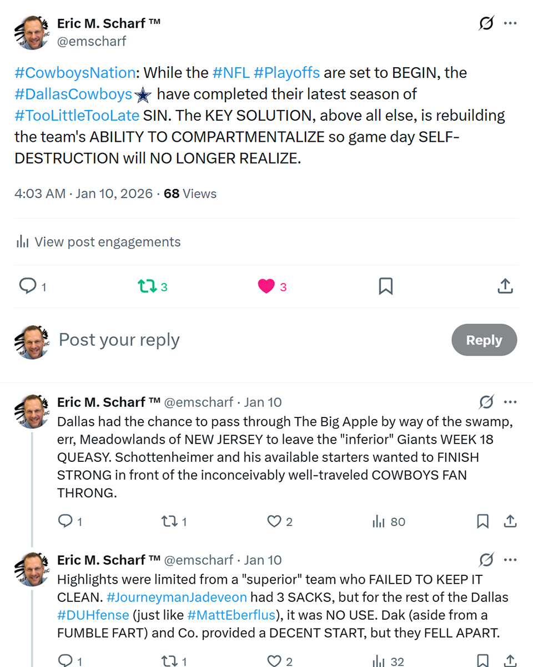Bookmark the Meadowlands reply
The height and width of the screenshot is (667, 533).
point(482,521)
